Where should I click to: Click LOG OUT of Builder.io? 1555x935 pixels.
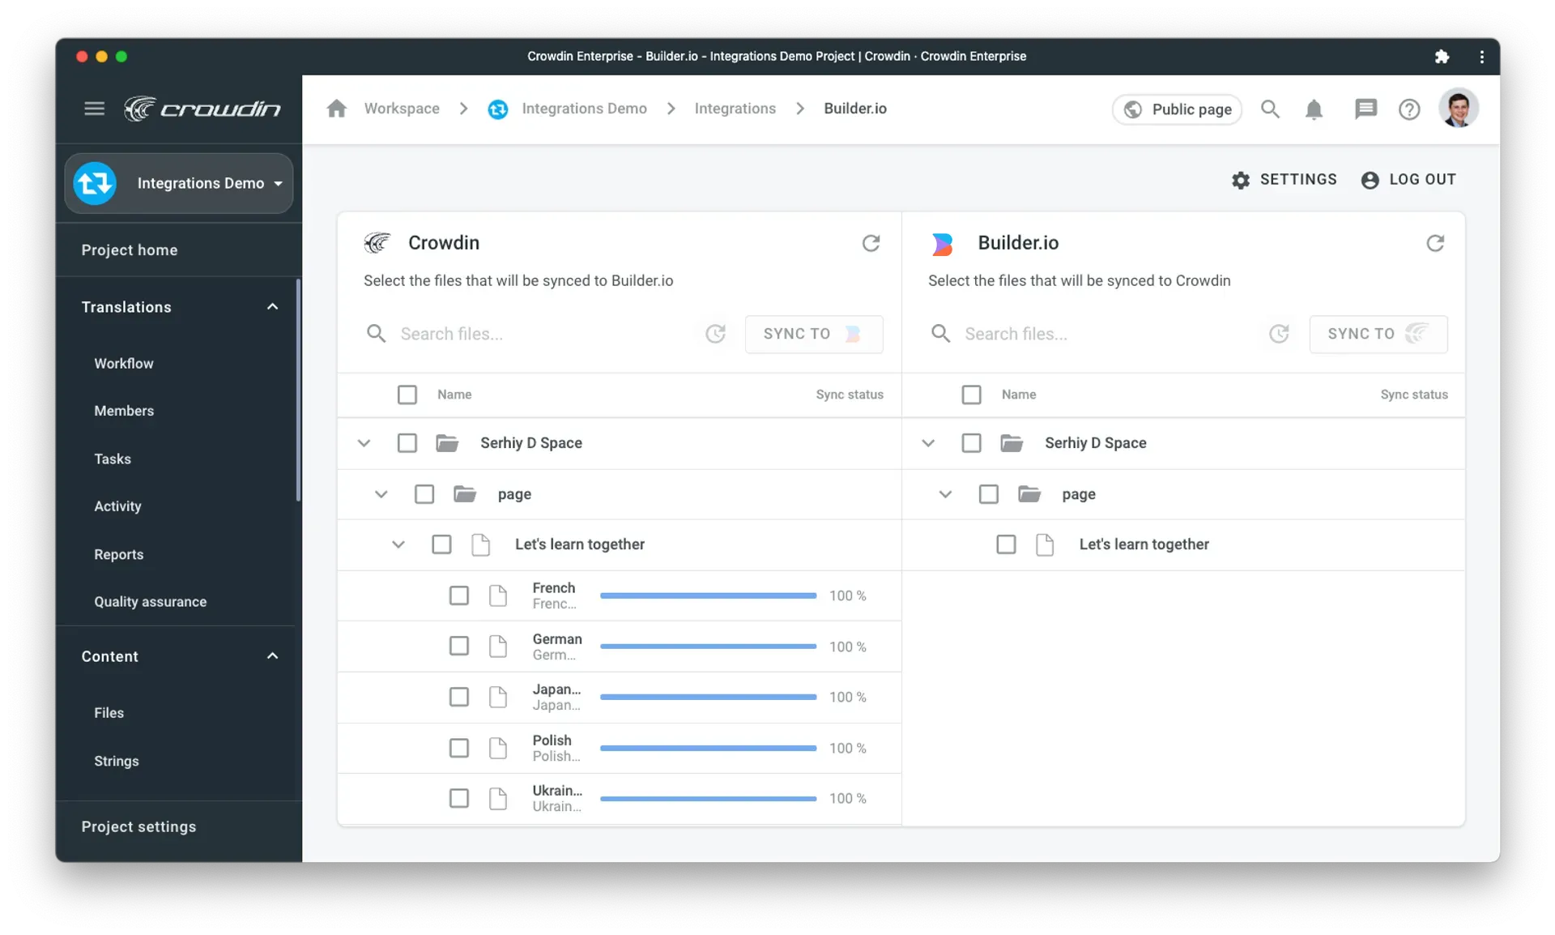[1408, 180]
